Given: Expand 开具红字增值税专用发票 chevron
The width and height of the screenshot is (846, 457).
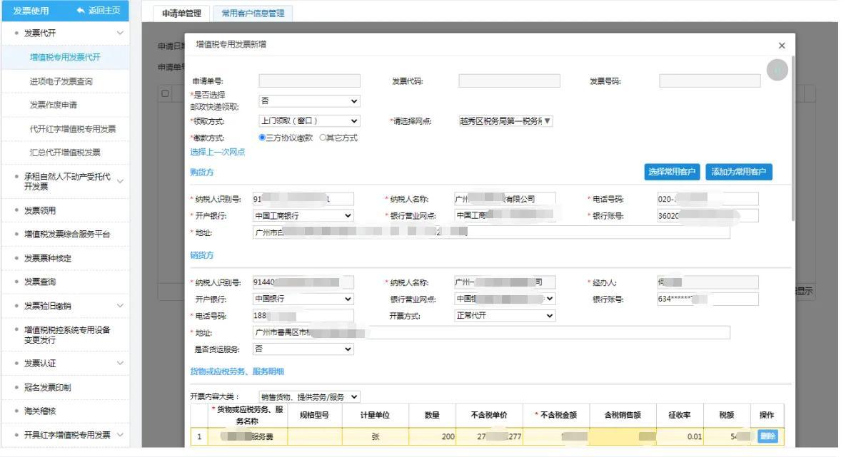Looking at the screenshot, I should coord(120,435).
